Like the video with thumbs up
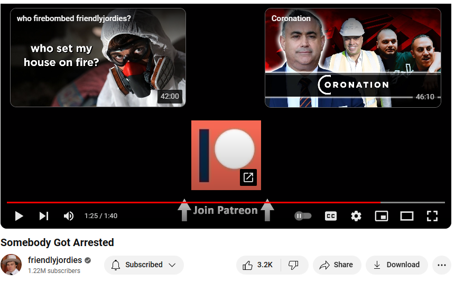This screenshot has width=455, height=282. point(258,265)
